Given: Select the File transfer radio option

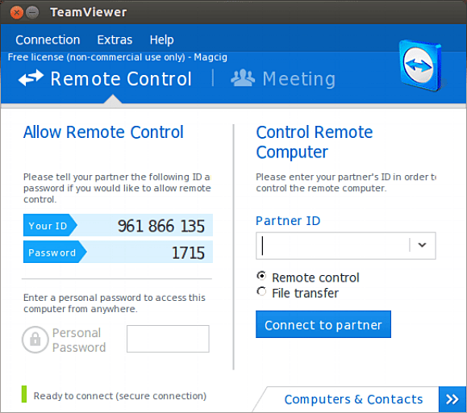Looking at the screenshot, I should pos(261,291).
